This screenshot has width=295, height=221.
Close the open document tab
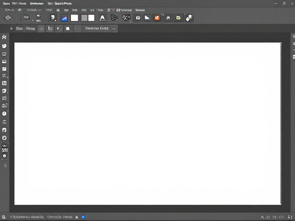tap(114, 29)
